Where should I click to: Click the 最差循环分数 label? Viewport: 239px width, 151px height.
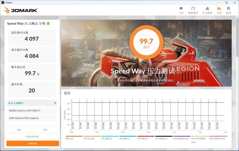20,50
